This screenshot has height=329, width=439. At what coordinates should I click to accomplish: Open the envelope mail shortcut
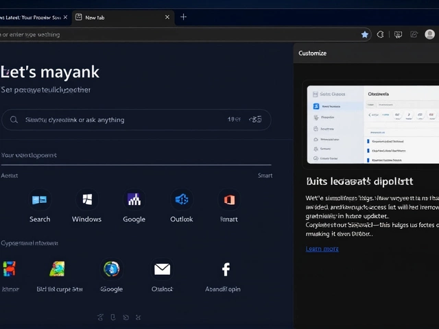(163, 269)
